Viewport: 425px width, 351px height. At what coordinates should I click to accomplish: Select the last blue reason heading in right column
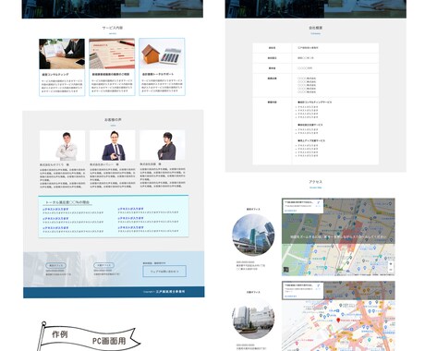pos(130,227)
